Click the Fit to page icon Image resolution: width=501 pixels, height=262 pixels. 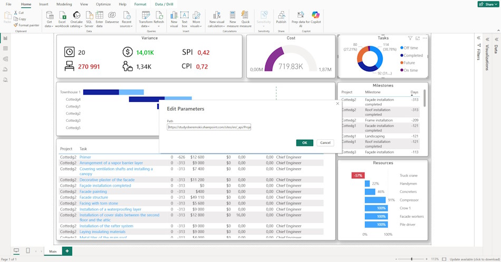tap(444, 259)
